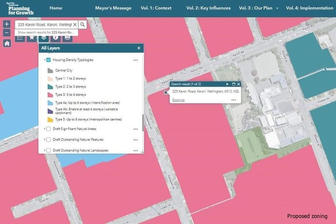Open the print widget
The height and width of the screenshot is (224, 336).
click(x=68, y=38)
